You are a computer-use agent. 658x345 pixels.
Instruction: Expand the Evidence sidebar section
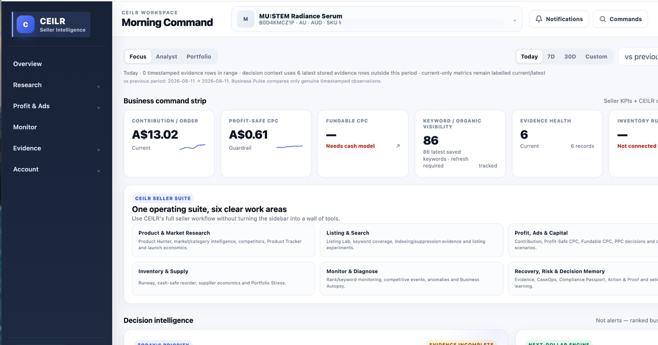[x=56, y=148]
